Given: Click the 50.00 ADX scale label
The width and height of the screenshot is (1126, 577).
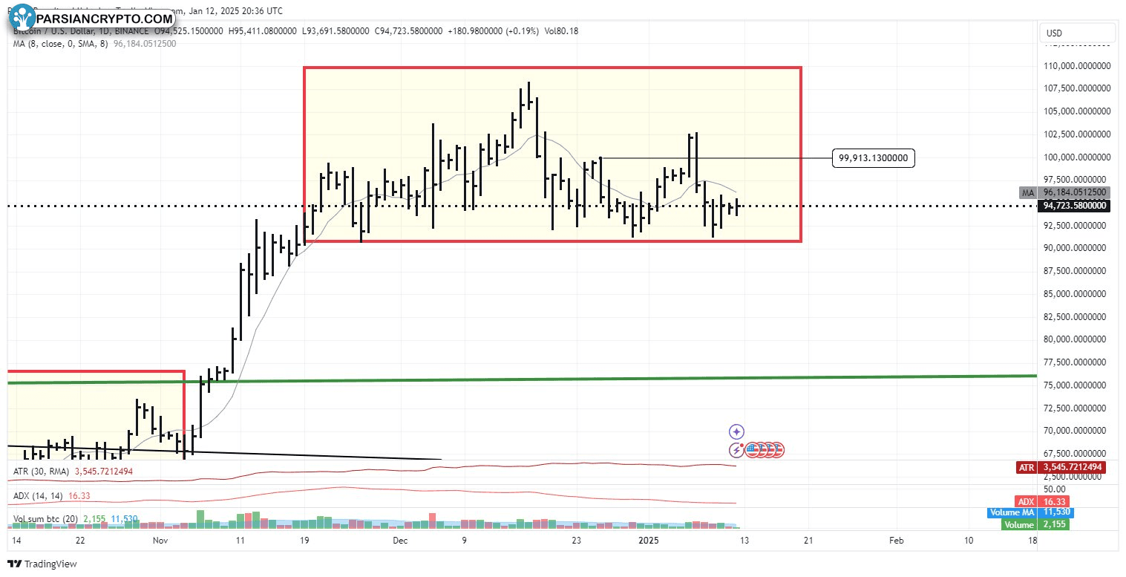Looking at the screenshot, I should point(1055,489).
